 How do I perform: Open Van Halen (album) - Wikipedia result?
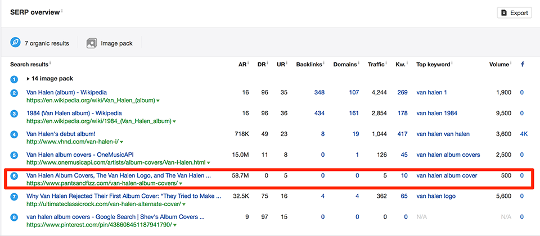(x=66, y=92)
